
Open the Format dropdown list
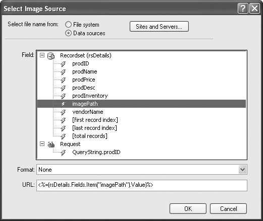click(242, 170)
